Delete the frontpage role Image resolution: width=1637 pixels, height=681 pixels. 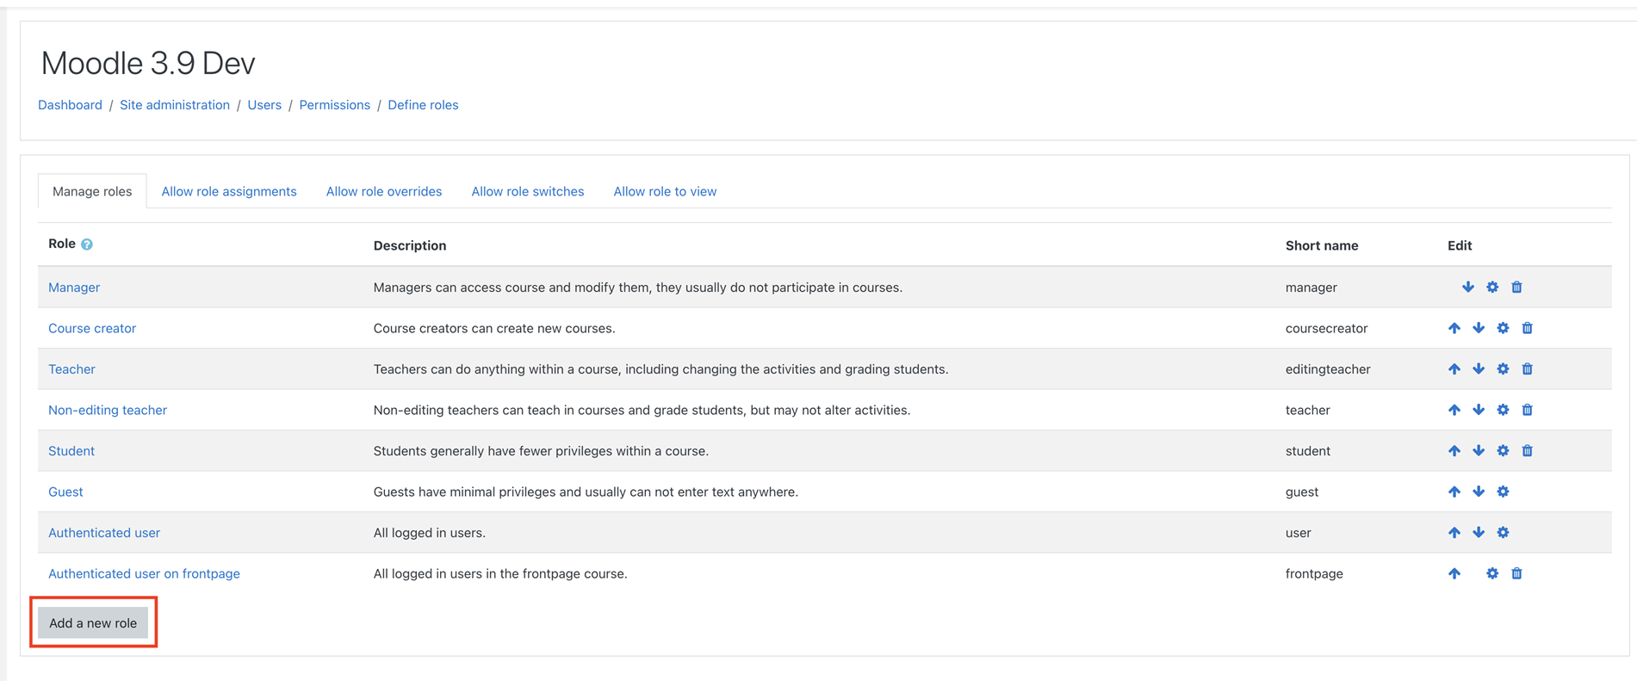(1516, 573)
